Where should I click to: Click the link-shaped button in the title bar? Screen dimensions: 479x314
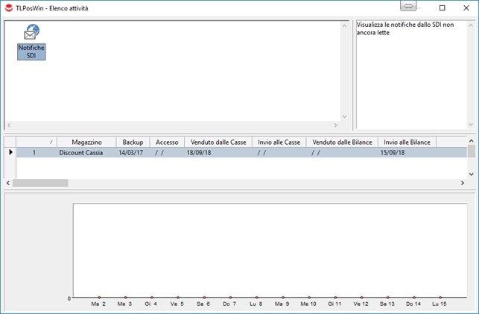point(408,7)
